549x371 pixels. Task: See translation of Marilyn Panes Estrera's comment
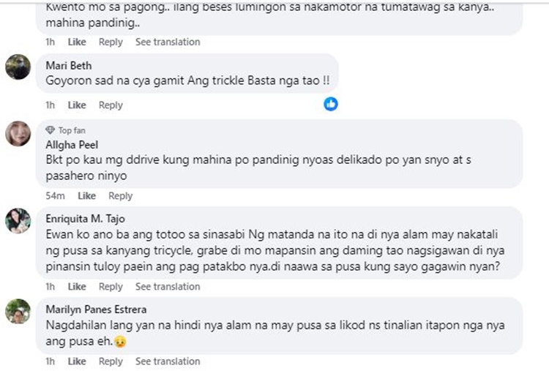(x=168, y=361)
